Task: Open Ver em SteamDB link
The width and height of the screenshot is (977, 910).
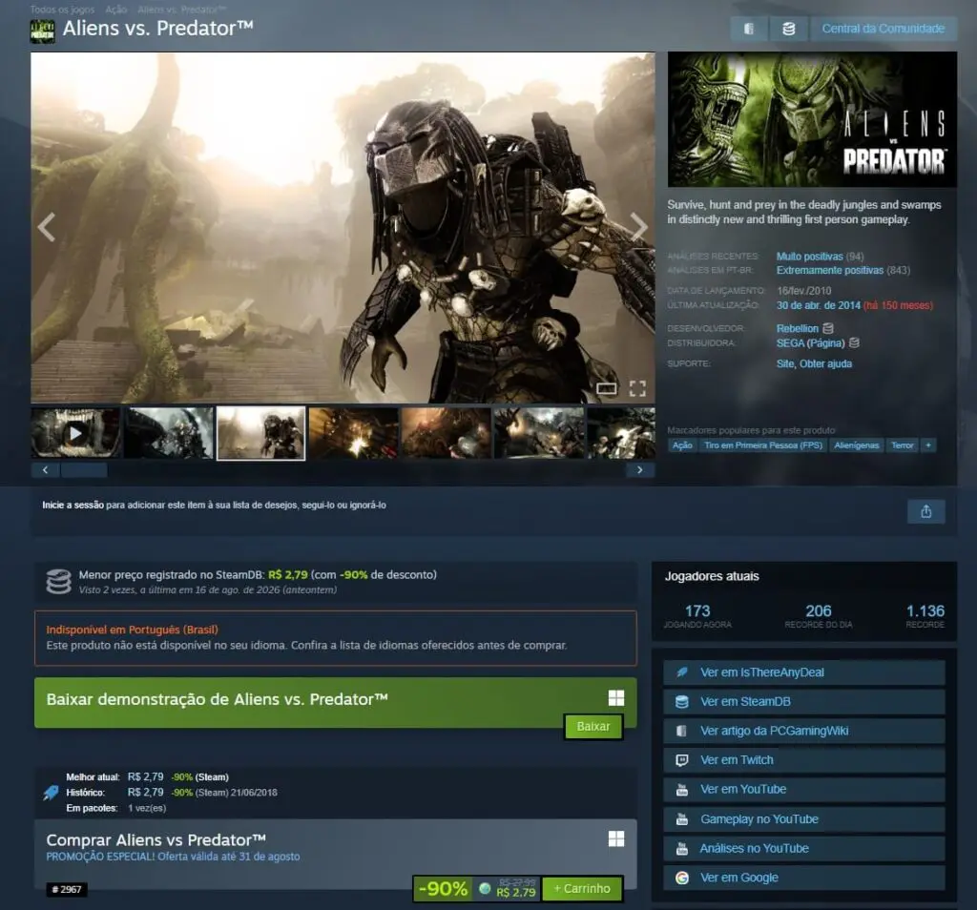Action: (803, 702)
